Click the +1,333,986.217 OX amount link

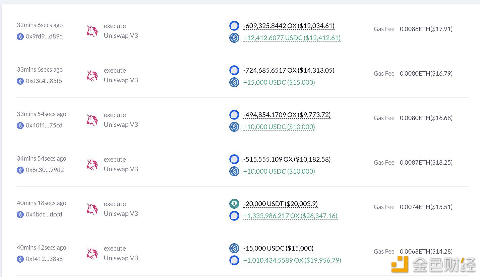pos(290,216)
